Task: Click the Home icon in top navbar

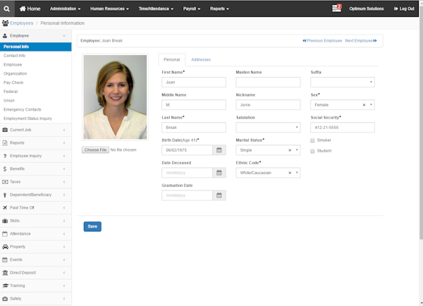Action: coord(23,8)
